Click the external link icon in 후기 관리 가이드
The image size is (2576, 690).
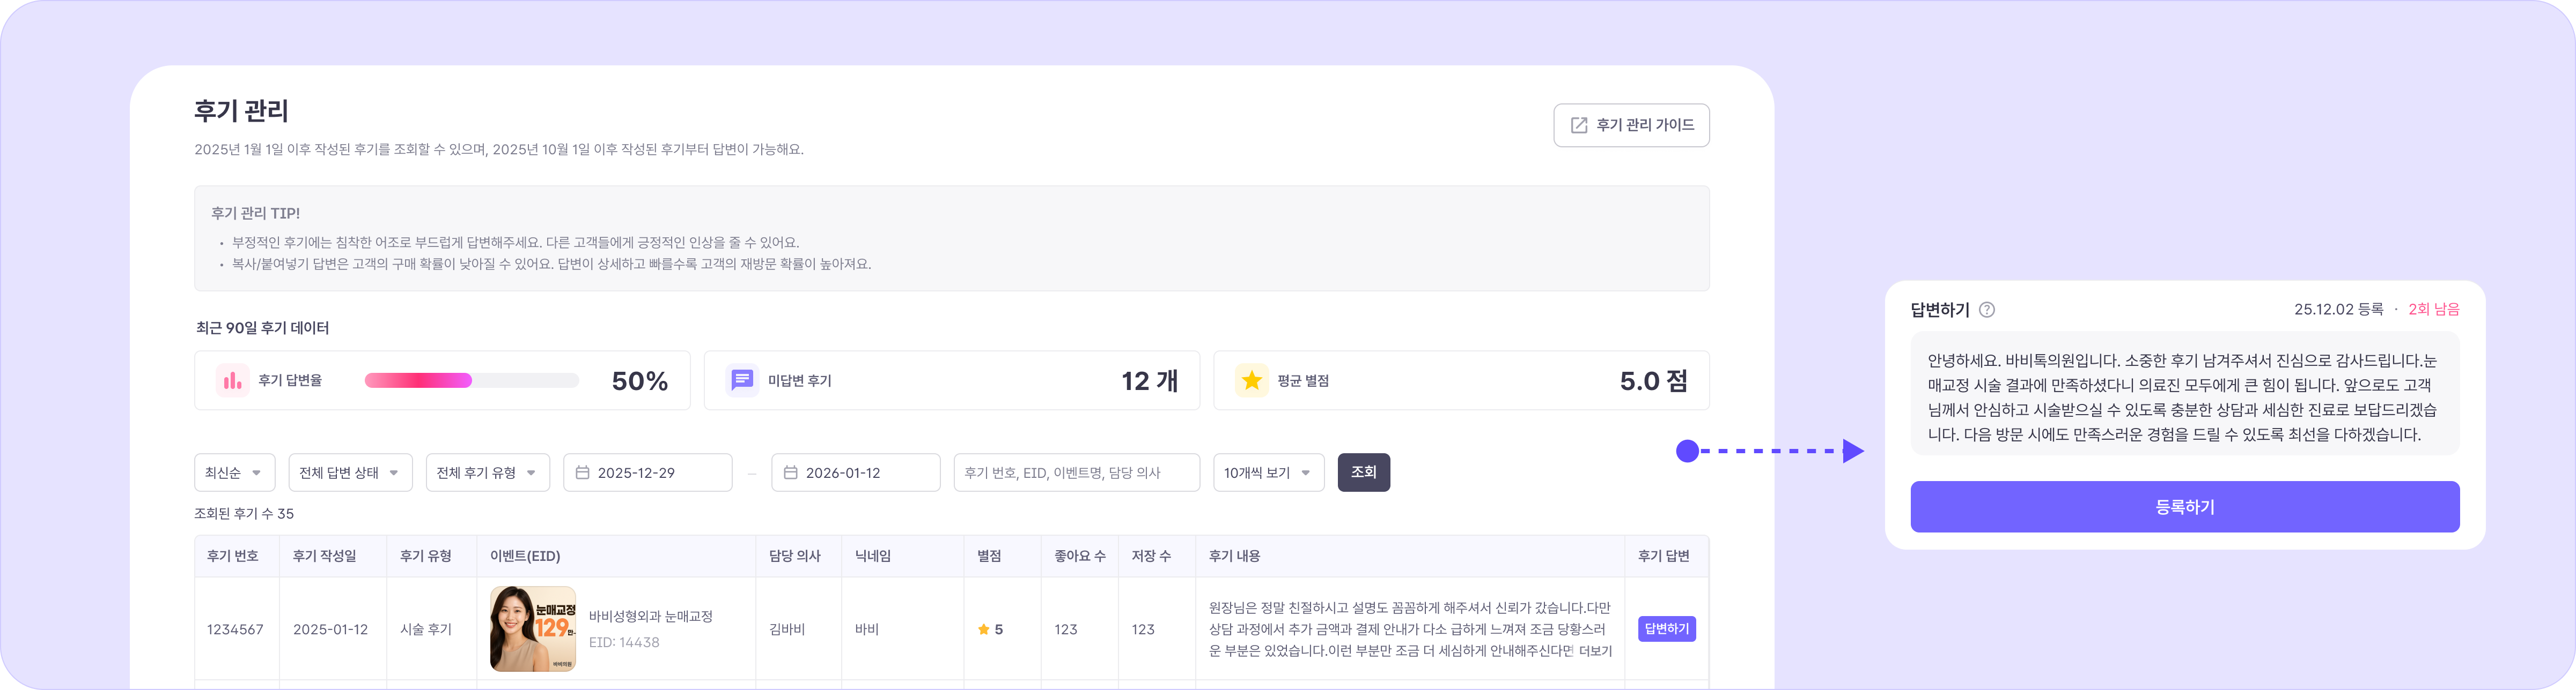click(1579, 126)
